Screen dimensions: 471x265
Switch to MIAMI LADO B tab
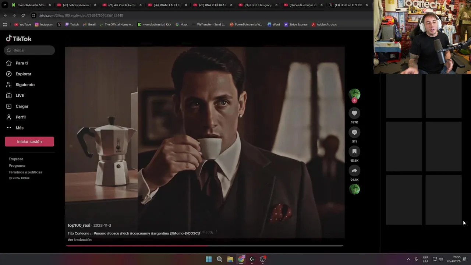coord(167,5)
